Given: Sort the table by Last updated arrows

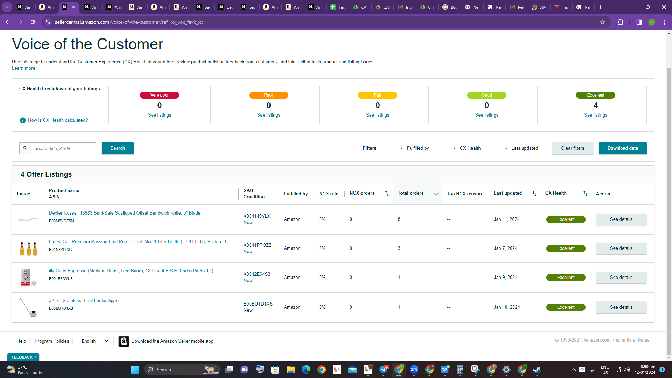Looking at the screenshot, I should point(534,194).
